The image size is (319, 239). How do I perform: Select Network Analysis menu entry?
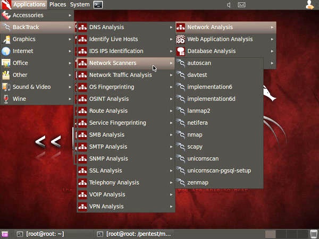(x=226, y=27)
